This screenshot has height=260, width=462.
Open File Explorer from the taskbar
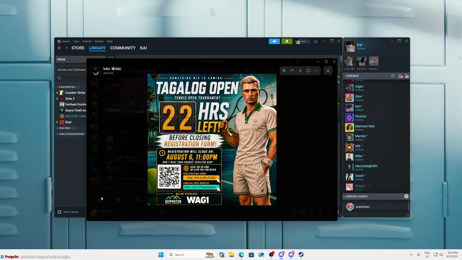pos(231,255)
